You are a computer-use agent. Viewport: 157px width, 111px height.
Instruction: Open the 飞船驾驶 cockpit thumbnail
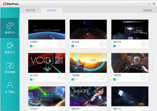(x=130, y=63)
